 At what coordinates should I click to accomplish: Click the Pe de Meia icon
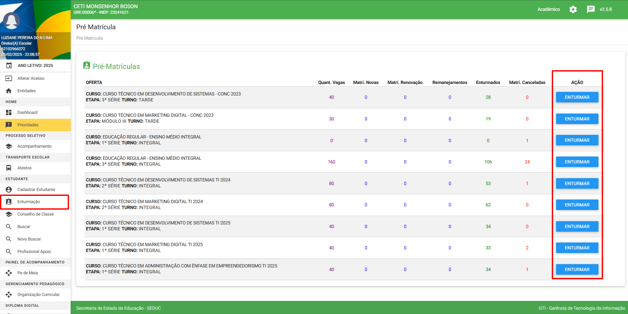[x=9, y=273]
